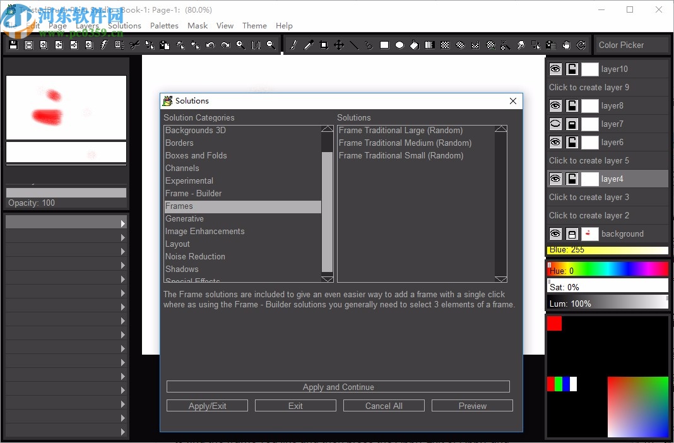The image size is (674, 443).
Task: Expand the first brush row arrow
Action: [x=123, y=223]
